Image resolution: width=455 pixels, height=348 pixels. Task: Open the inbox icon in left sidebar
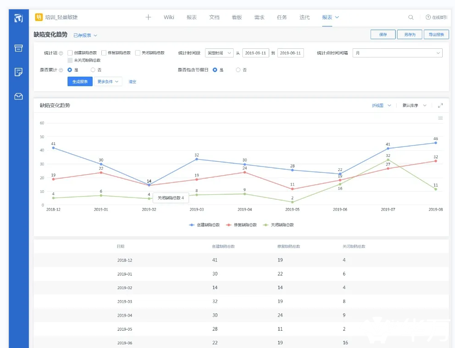(x=19, y=96)
